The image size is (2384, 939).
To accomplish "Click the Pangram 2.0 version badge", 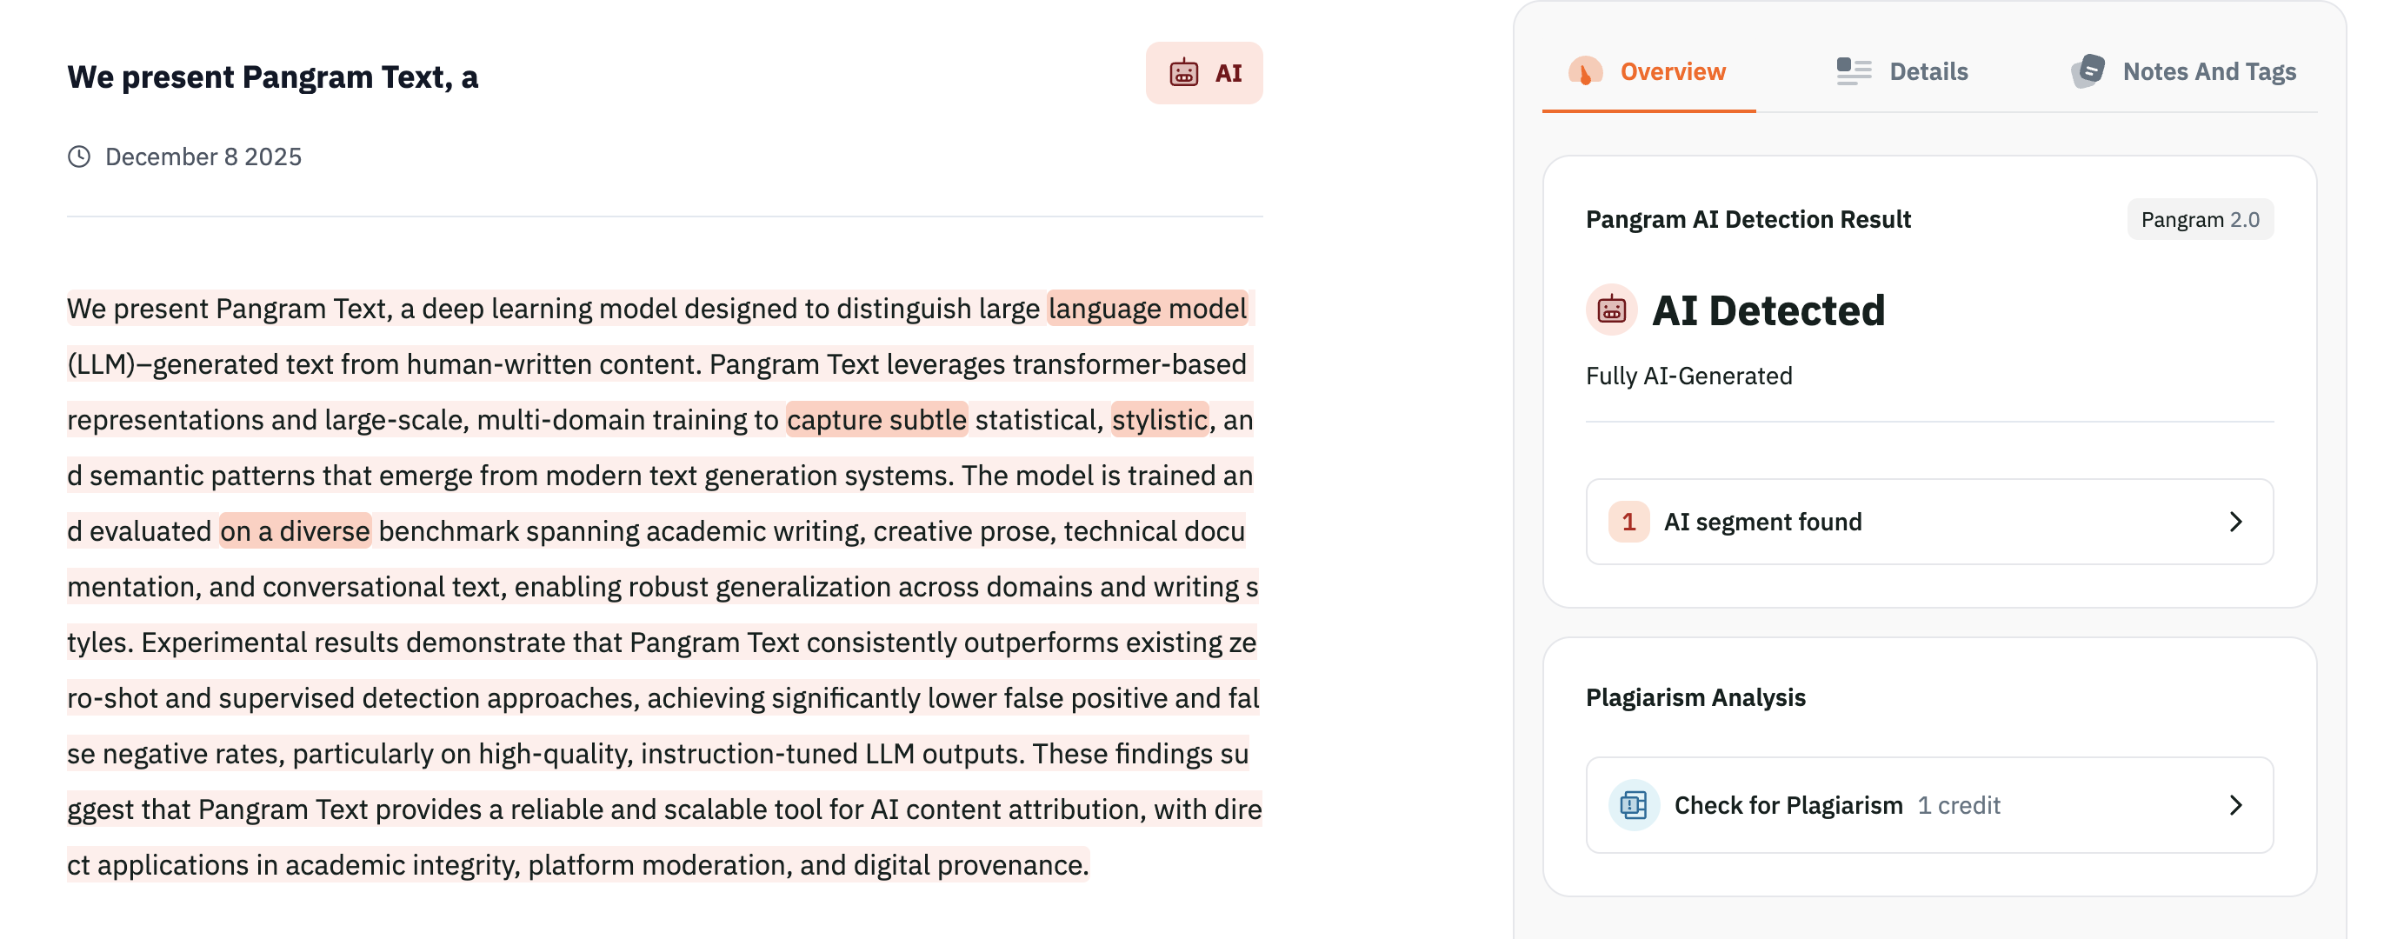I will (2199, 219).
